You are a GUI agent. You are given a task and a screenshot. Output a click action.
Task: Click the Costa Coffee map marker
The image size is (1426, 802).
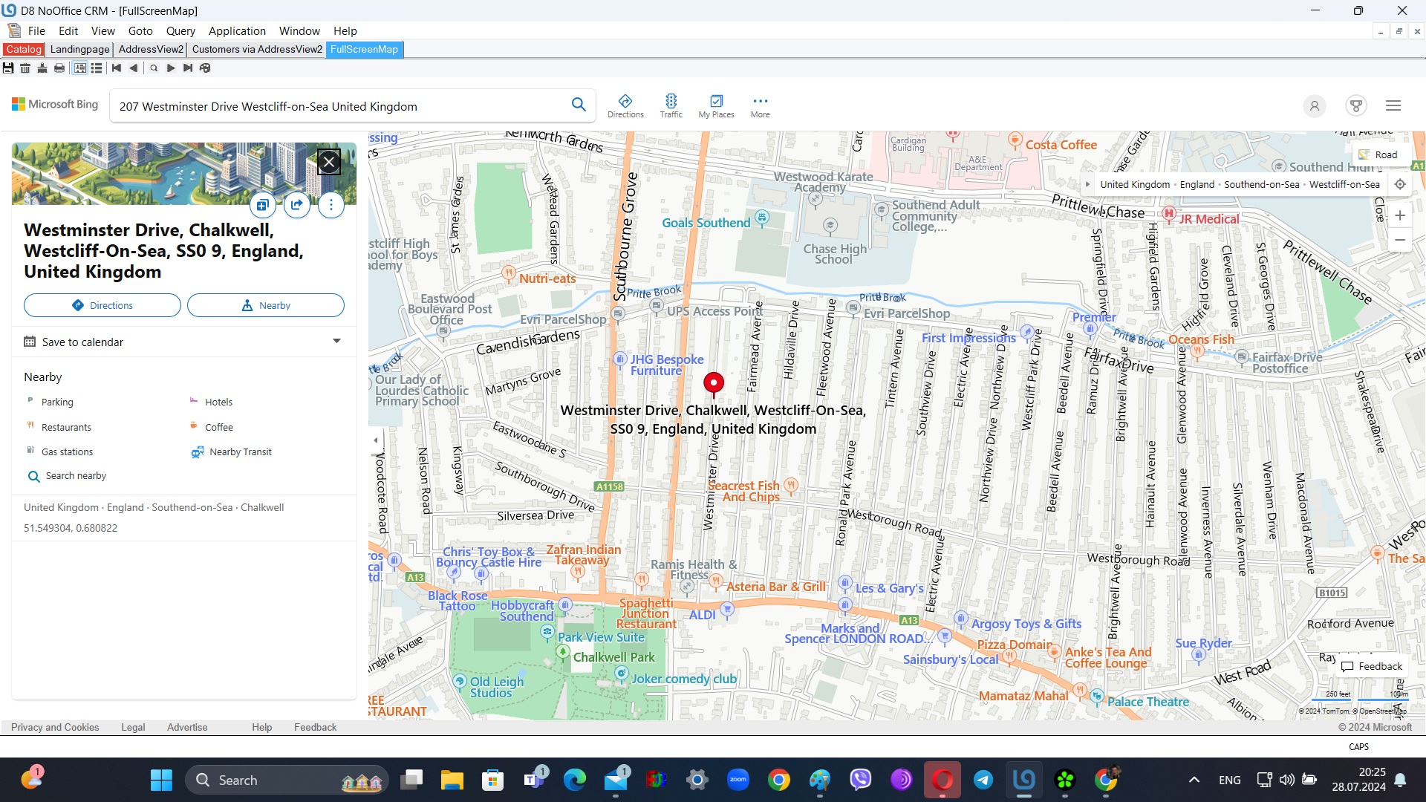pyautogui.click(x=1015, y=140)
